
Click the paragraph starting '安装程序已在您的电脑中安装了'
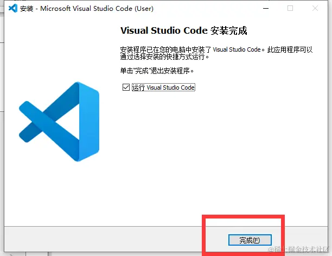click(216, 53)
